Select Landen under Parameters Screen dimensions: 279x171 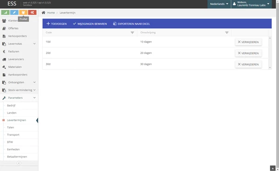click(x=12, y=113)
